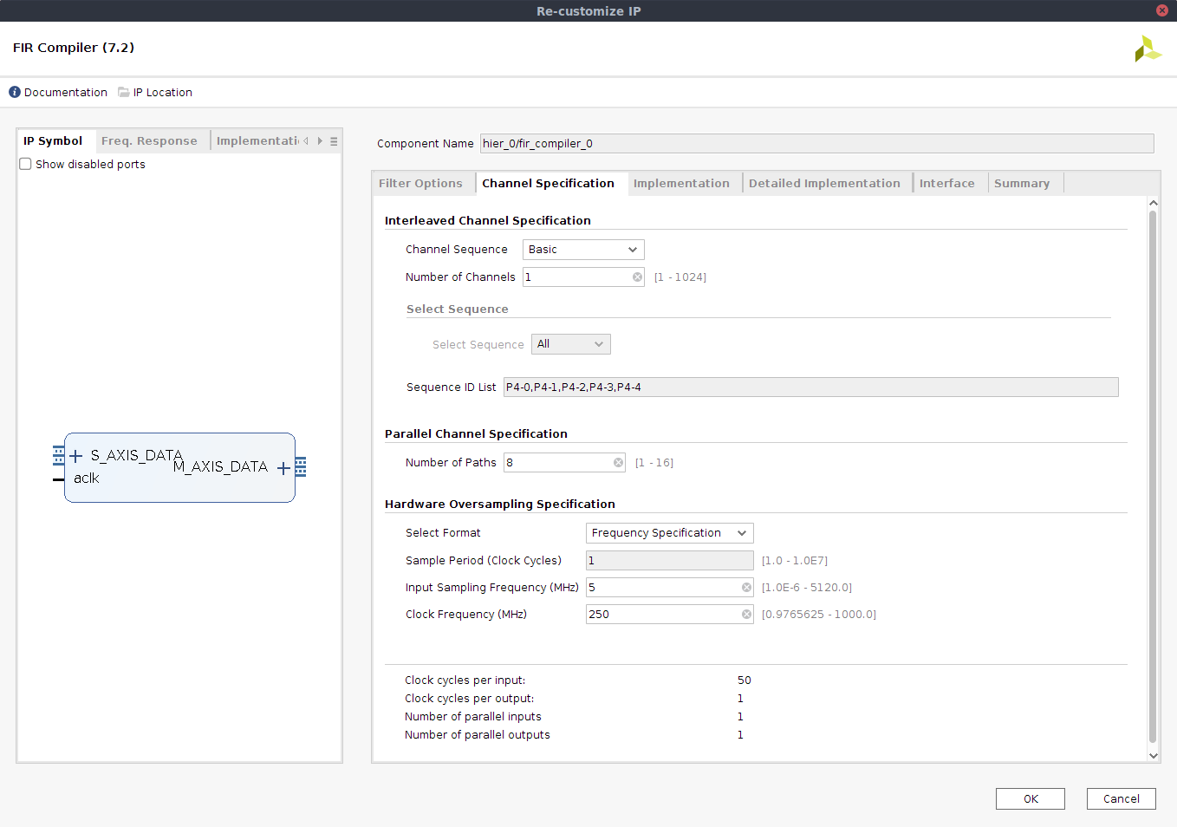Image resolution: width=1177 pixels, height=827 pixels.
Task: Click the Parallel Channel Specification heading
Action: pos(476,434)
